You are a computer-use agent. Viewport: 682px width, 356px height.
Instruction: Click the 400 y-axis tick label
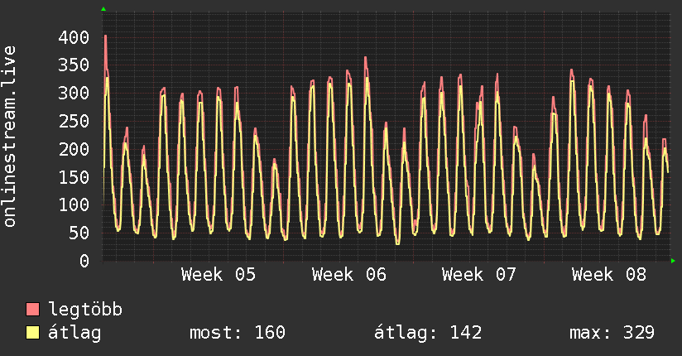click(74, 37)
